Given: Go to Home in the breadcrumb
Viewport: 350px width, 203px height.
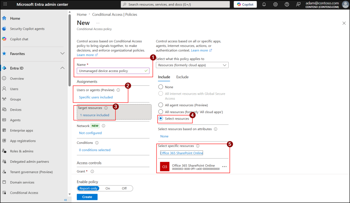Looking at the screenshot, I should pyautogui.click(x=82, y=14).
